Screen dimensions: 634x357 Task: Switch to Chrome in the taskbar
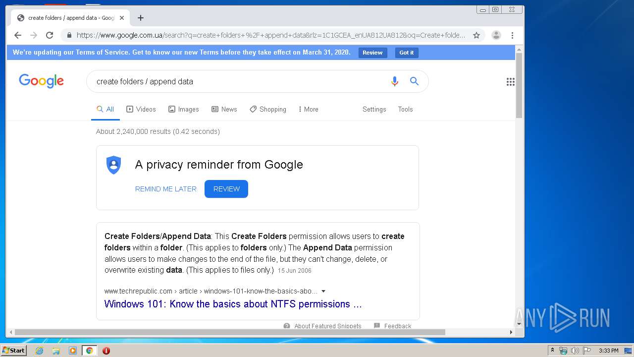(x=89, y=351)
